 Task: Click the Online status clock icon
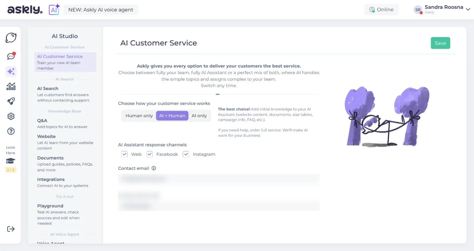point(372,10)
